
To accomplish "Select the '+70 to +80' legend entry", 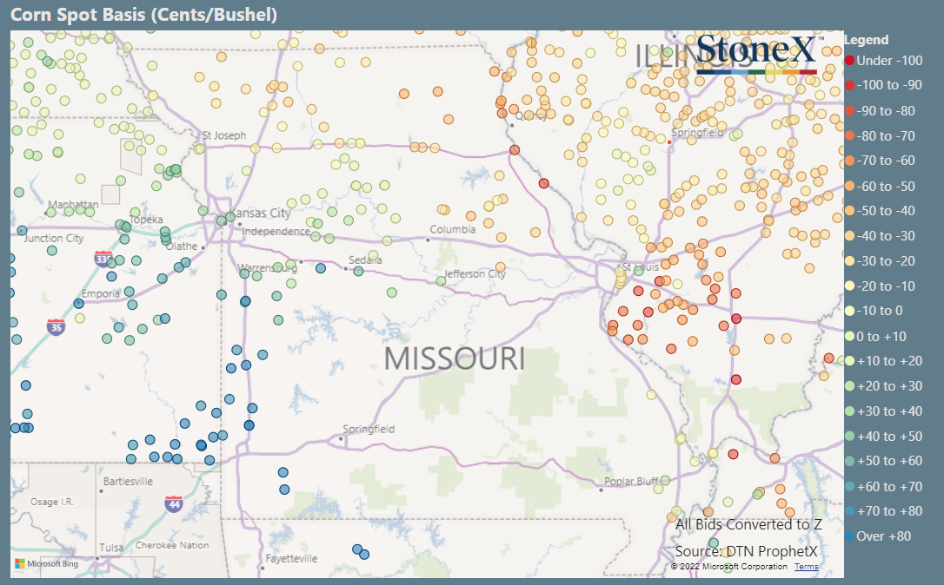I will click(x=883, y=511).
